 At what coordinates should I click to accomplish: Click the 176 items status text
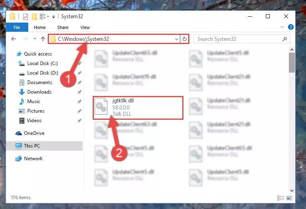pos(21,197)
